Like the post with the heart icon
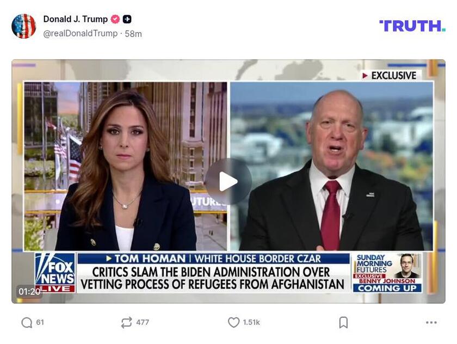Viewport: 457px width, 344px height. (233, 322)
